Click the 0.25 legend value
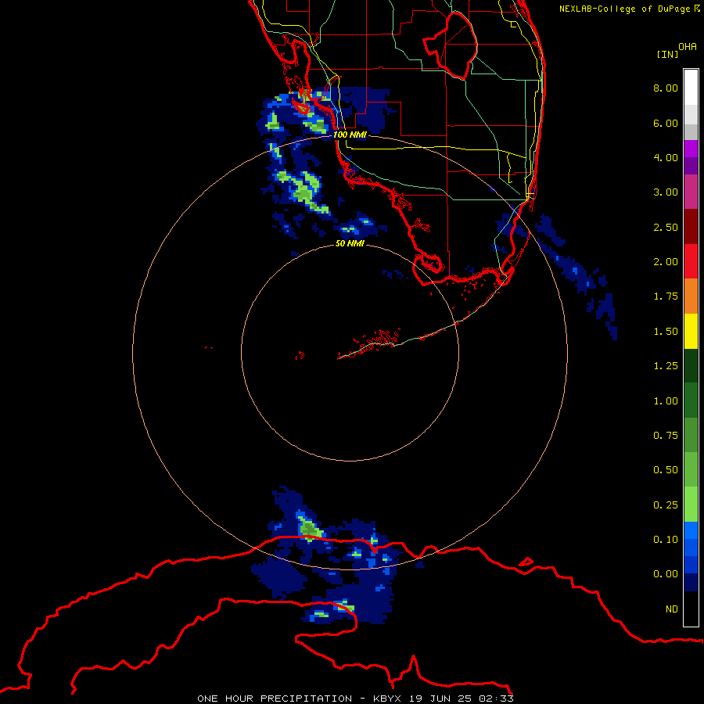 [x=666, y=505]
